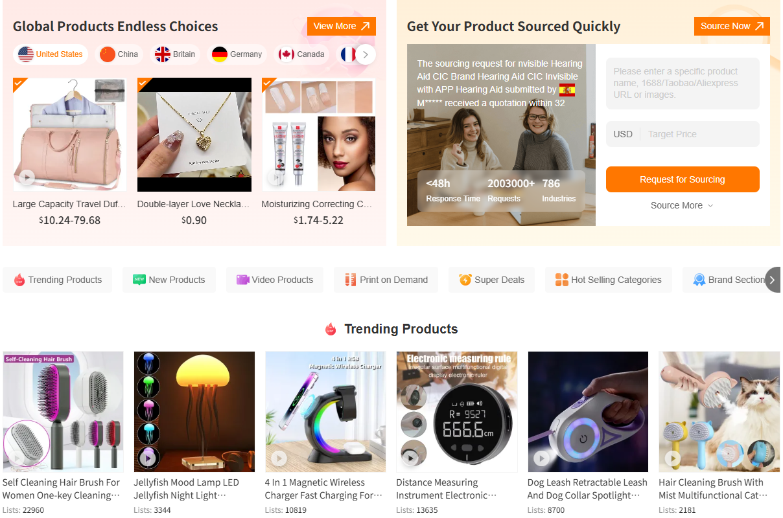
Task: Toggle selection on the love necklace product
Action: [x=143, y=85]
